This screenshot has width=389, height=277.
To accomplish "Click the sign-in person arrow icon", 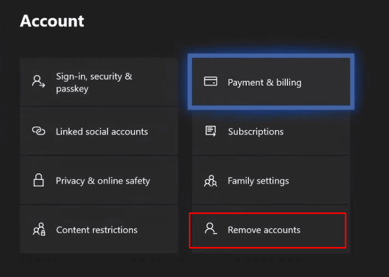I will click(x=39, y=82).
